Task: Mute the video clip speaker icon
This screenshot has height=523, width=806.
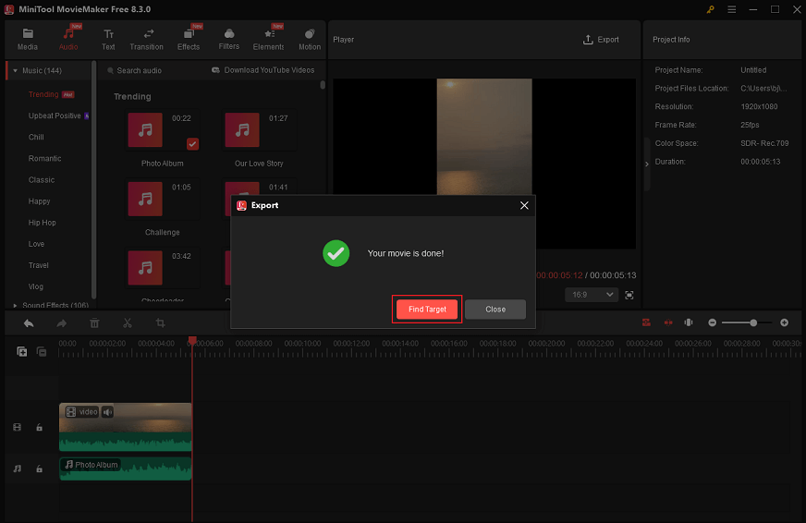Action: (x=107, y=412)
